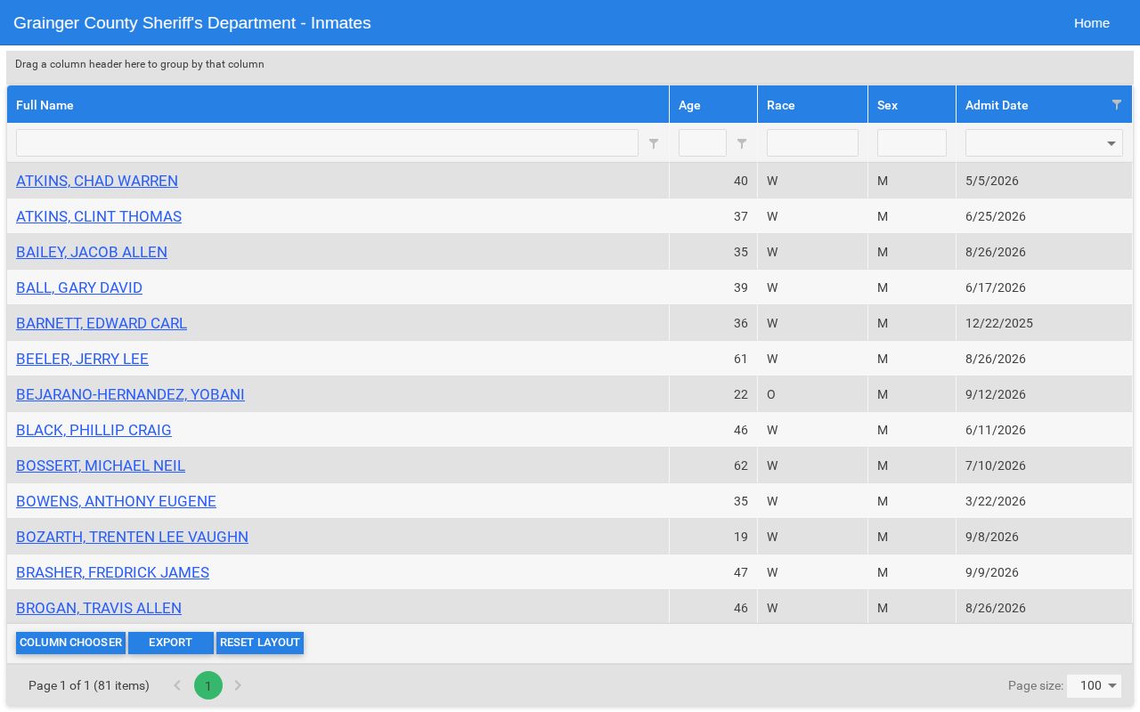Viewport: 1140px width, 712px height.
Task: Focus the Age filter field
Action: coord(703,143)
